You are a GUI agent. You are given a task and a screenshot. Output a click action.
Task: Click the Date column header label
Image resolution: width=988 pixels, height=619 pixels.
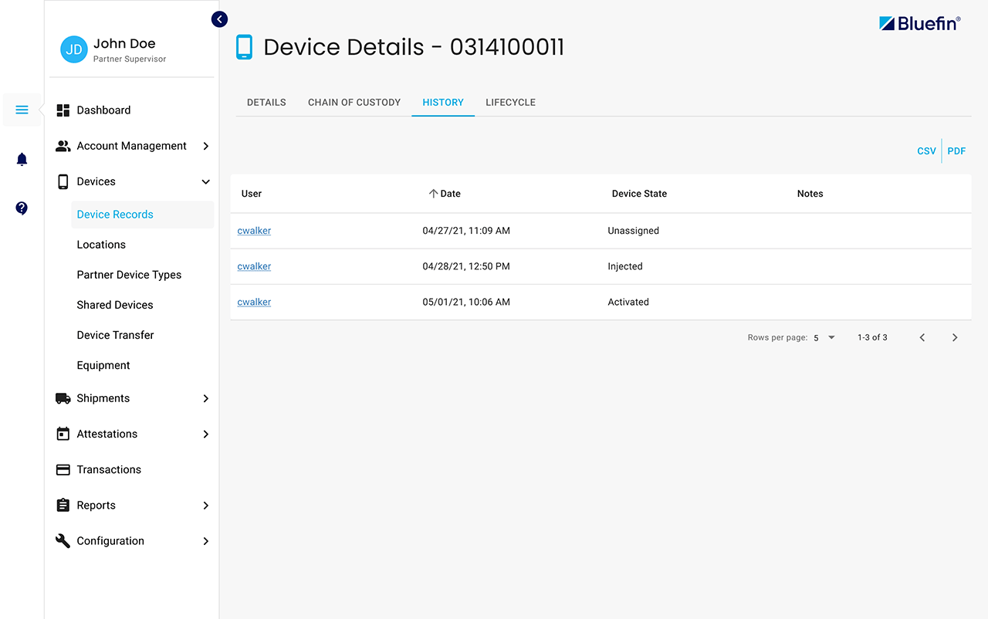(450, 194)
